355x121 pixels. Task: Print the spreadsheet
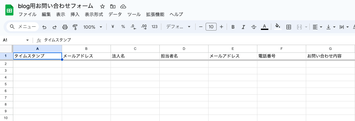pos(65,27)
